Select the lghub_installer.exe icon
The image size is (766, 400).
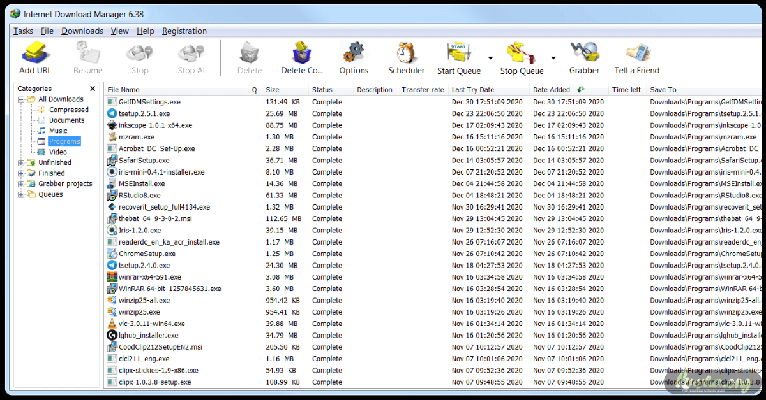(112, 335)
